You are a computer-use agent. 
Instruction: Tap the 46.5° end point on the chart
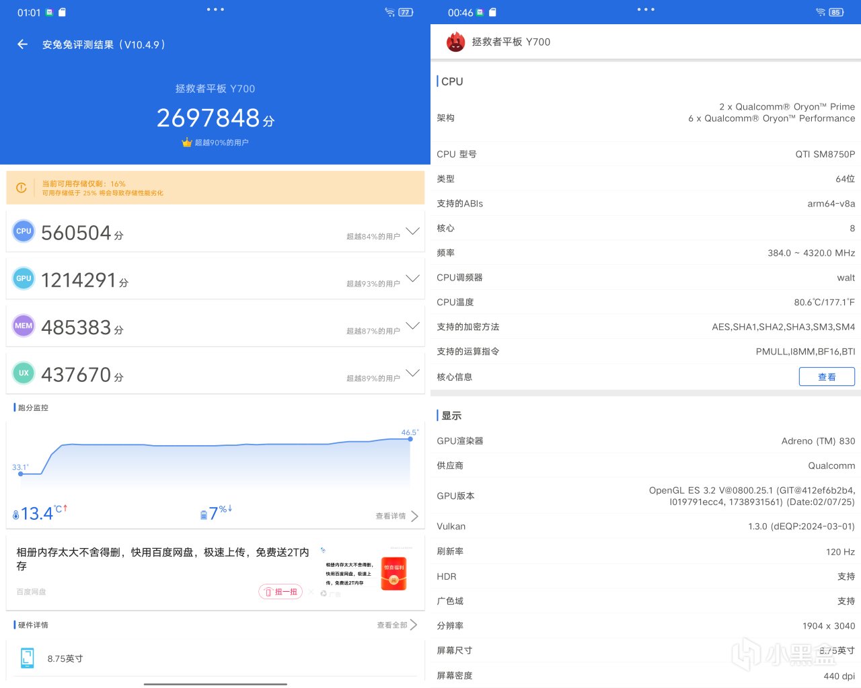(x=410, y=438)
